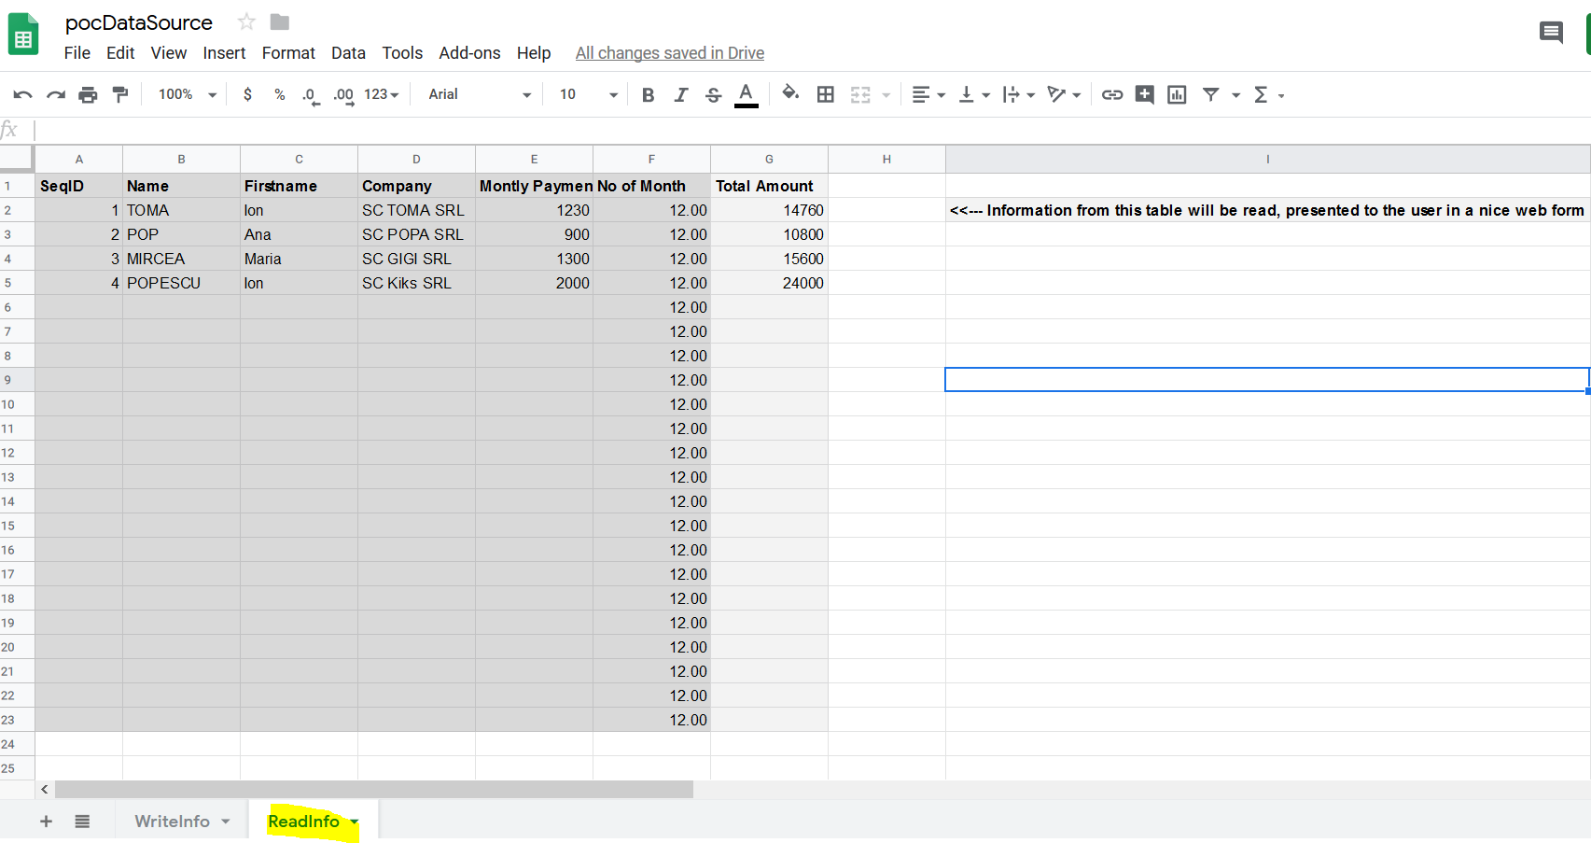The width and height of the screenshot is (1591, 843).
Task: Click the formula bar input field
Action: (802, 130)
